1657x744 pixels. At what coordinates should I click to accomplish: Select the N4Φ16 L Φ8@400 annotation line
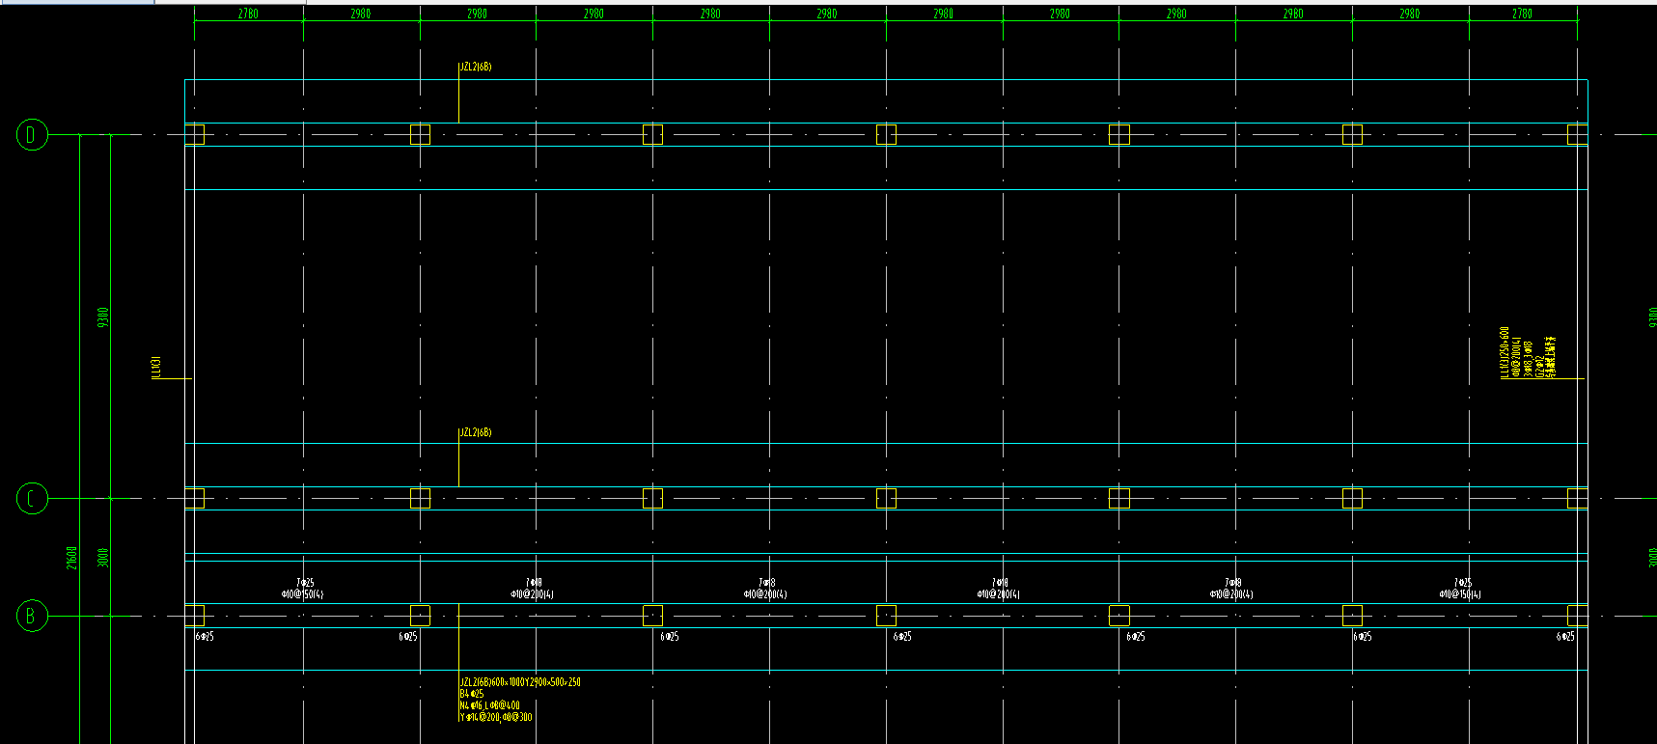tap(489, 705)
